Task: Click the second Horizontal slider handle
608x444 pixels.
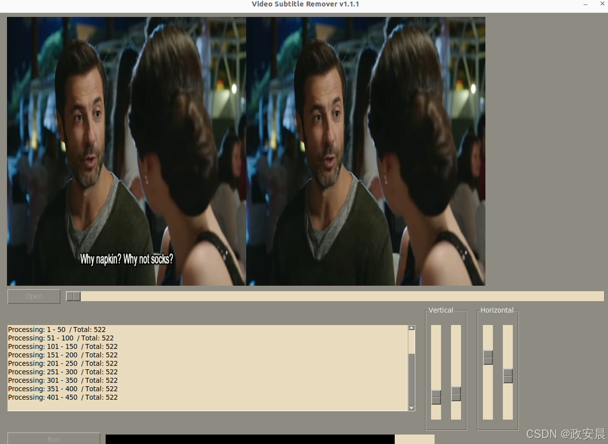Action: point(508,375)
